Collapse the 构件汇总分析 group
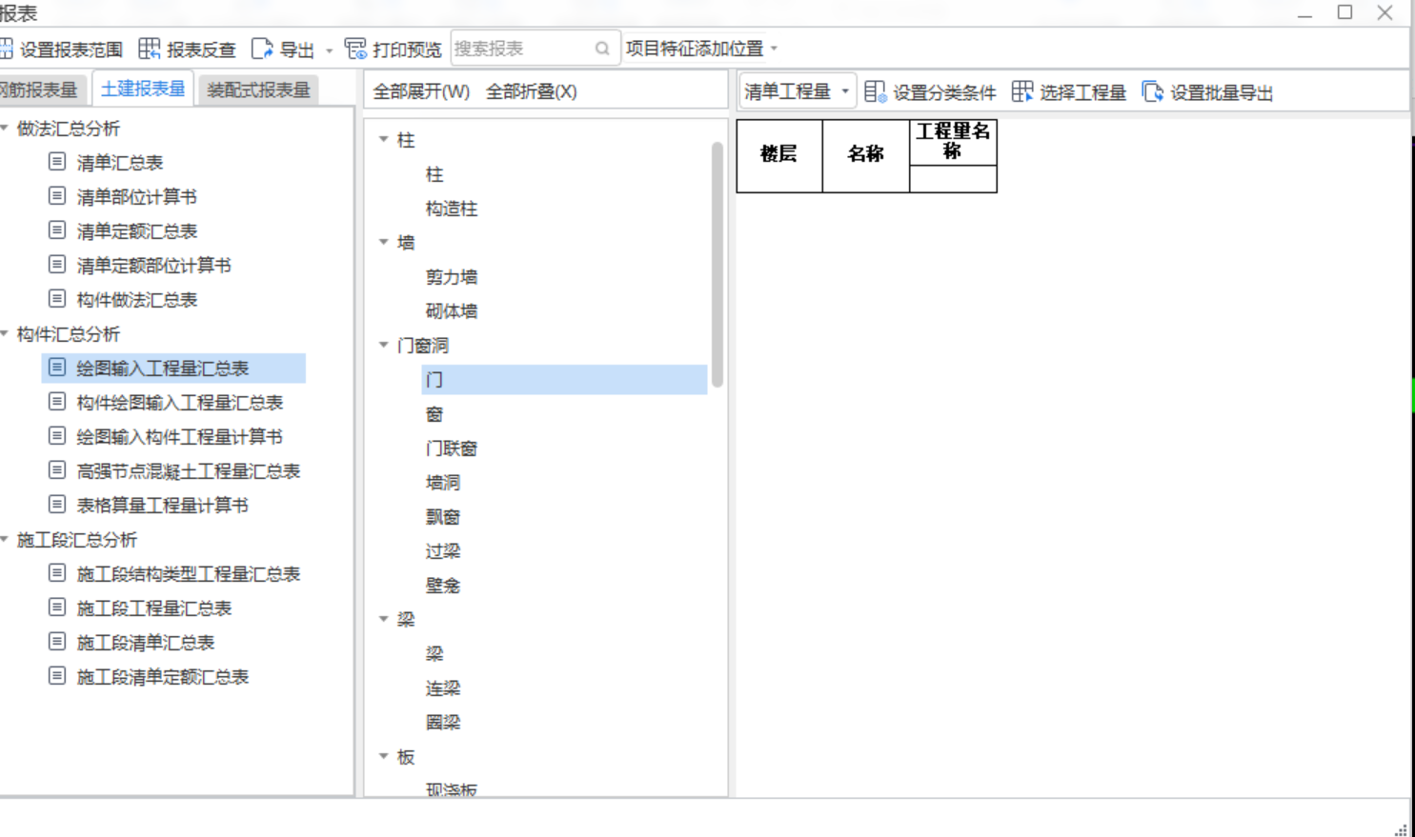This screenshot has height=837, width=1415. coord(5,333)
